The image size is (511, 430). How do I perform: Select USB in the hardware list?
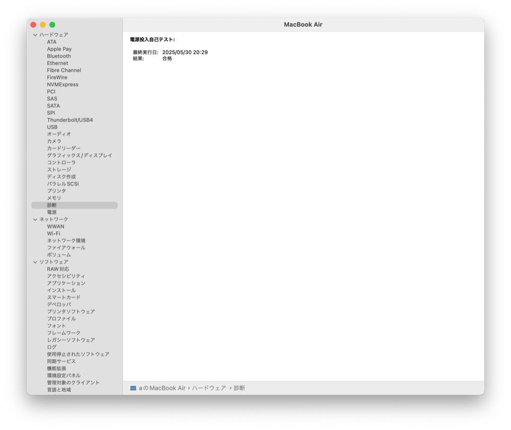[52, 127]
